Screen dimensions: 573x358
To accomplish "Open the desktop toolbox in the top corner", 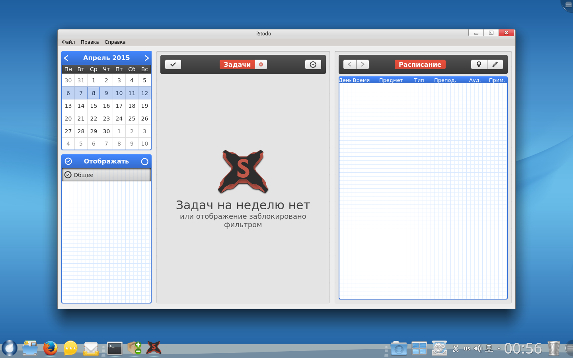I will click(x=568, y=5).
